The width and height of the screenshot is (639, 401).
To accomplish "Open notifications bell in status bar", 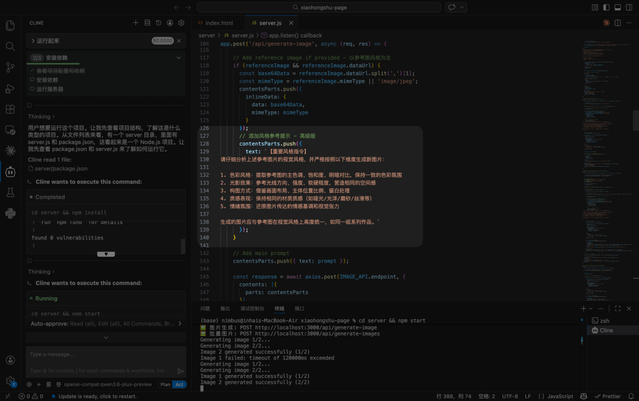I will point(631,396).
